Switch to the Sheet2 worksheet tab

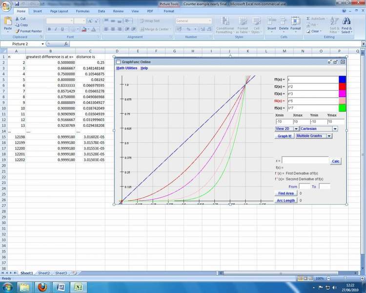pyautogui.click(x=44, y=273)
